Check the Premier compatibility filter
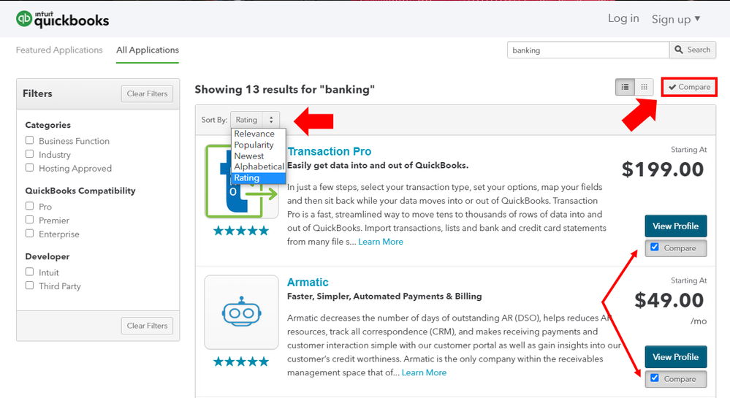Image resolution: width=730 pixels, height=398 pixels. point(30,220)
